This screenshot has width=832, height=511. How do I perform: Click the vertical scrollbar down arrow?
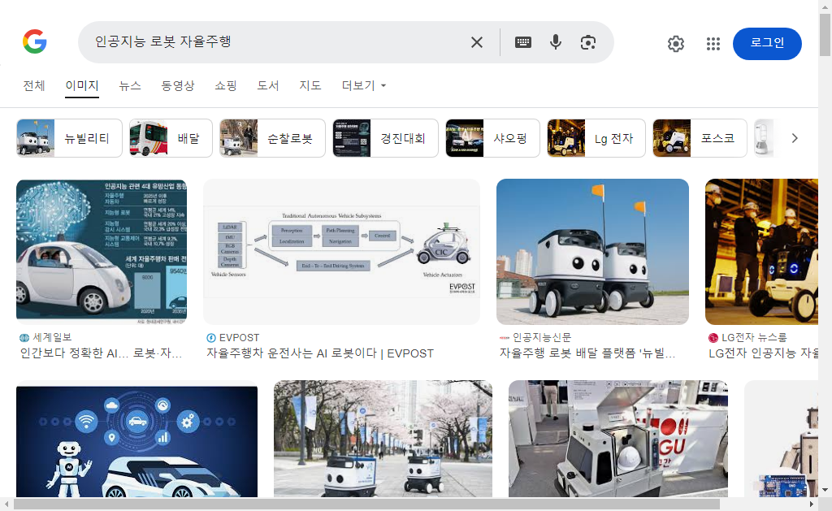coord(825,490)
